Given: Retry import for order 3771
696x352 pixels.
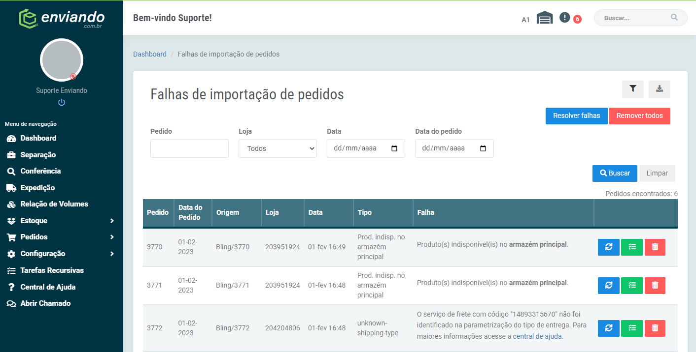Looking at the screenshot, I should pyautogui.click(x=609, y=286).
